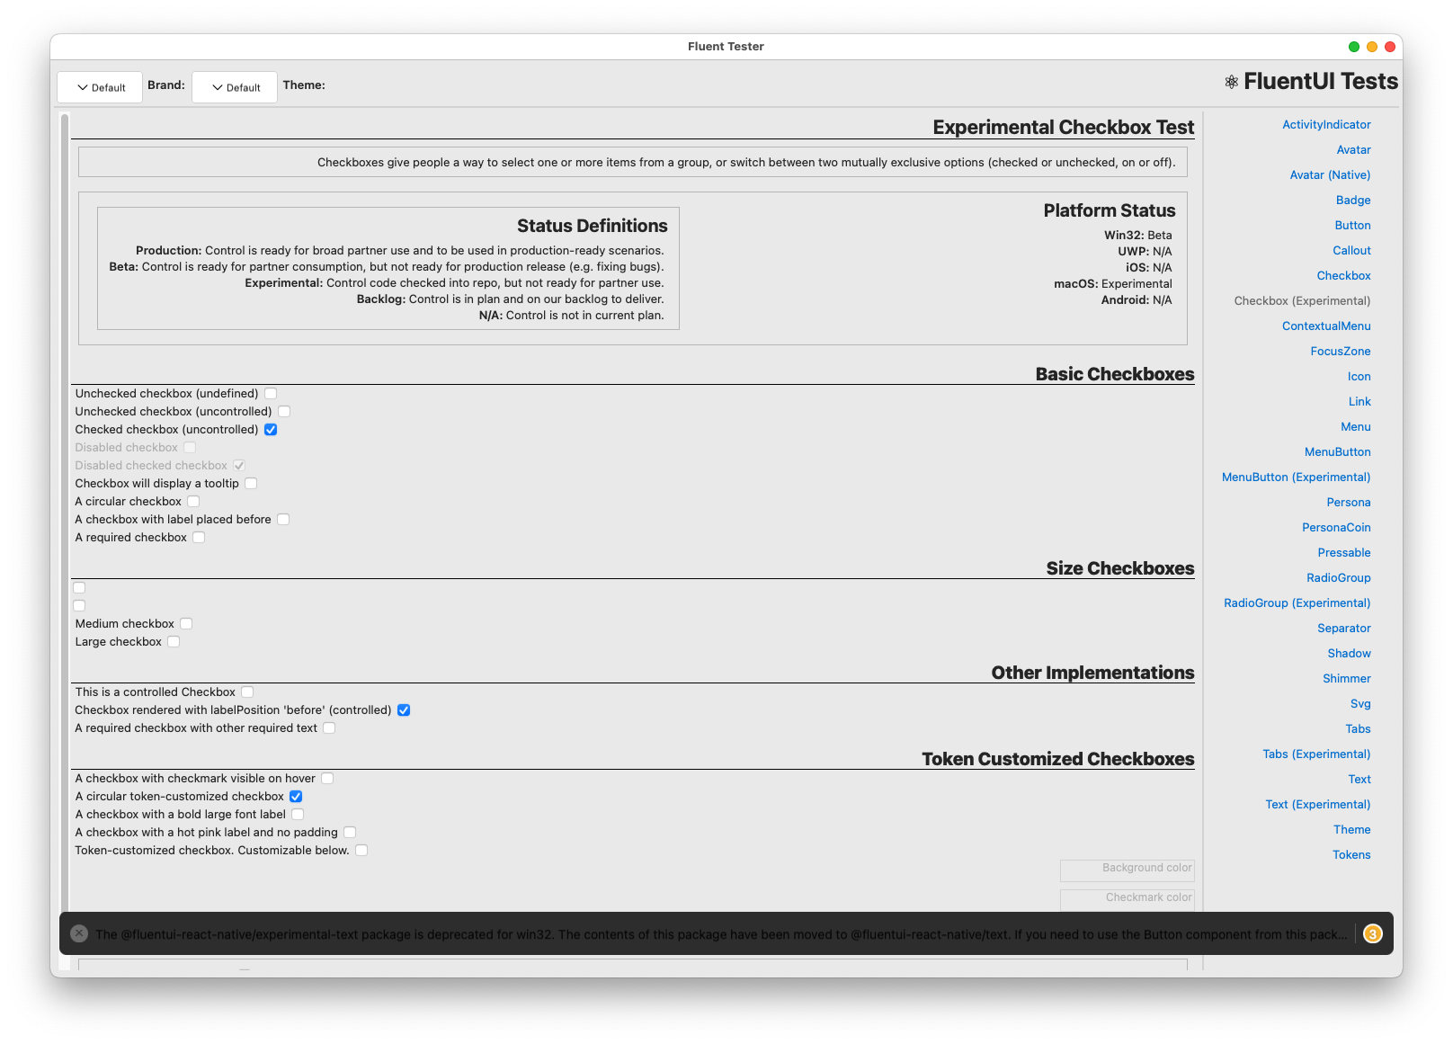Click the vertical scrollbar of the test content
The image size is (1453, 1044).
pyautogui.click(x=65, y=513)
